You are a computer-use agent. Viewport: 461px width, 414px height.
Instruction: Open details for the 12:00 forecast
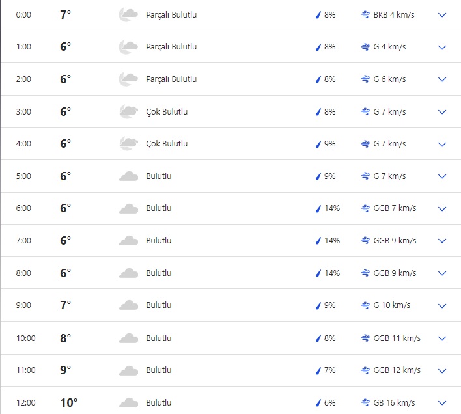(442, 403)
